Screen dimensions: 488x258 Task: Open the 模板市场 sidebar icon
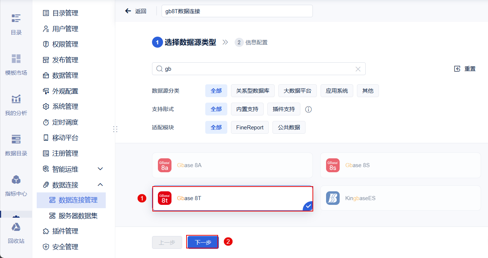coord(16,59)
